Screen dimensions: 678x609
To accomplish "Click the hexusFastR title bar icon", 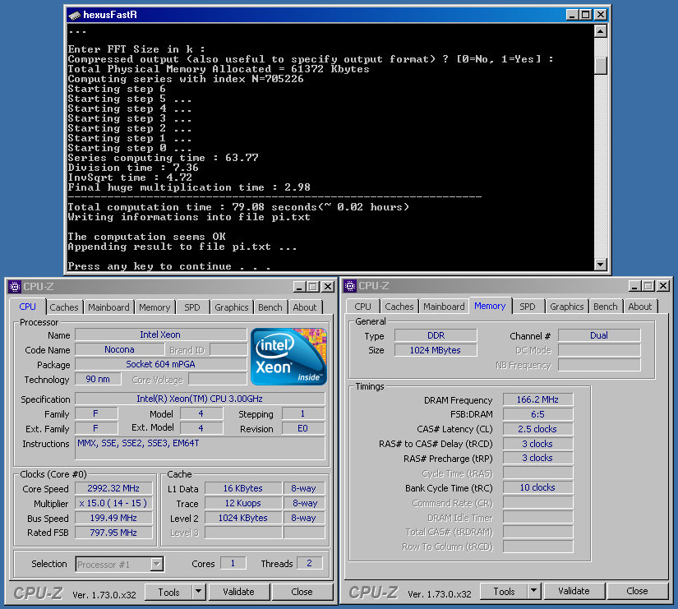I will [x=75, y=15].
